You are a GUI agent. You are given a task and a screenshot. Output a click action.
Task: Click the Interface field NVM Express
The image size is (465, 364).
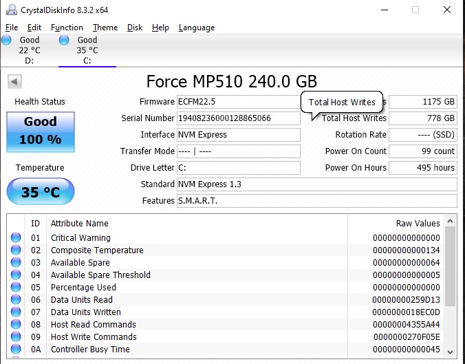[239, 135]
